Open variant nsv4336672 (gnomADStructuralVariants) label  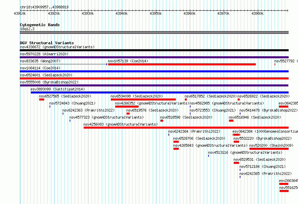[x=57, y=47]
